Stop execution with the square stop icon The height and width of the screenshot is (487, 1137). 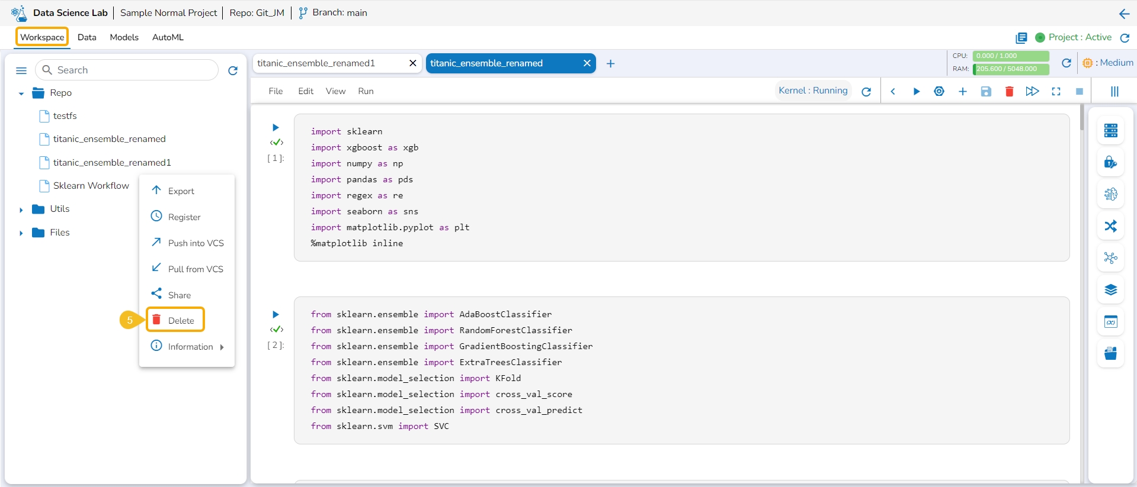click(1079, 91)
